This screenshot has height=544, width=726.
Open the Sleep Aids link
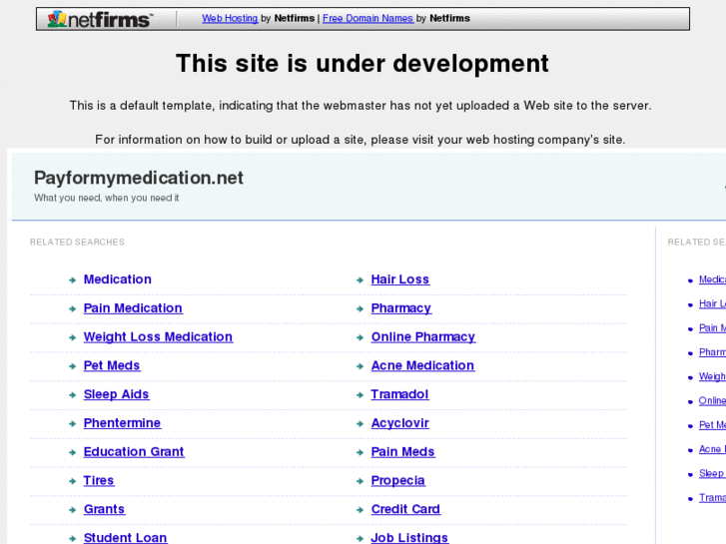116,394
